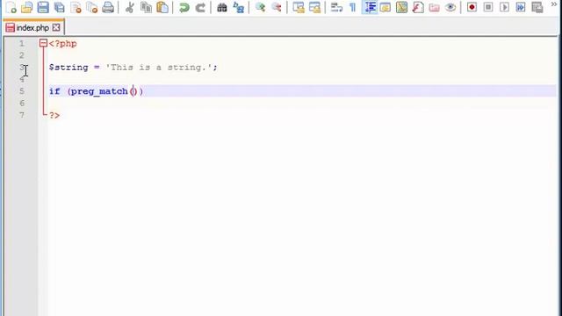The width and height of the screenshot is (562, 316).
Task: Show hidden toolbar items chevron
Action: point(554,4)
